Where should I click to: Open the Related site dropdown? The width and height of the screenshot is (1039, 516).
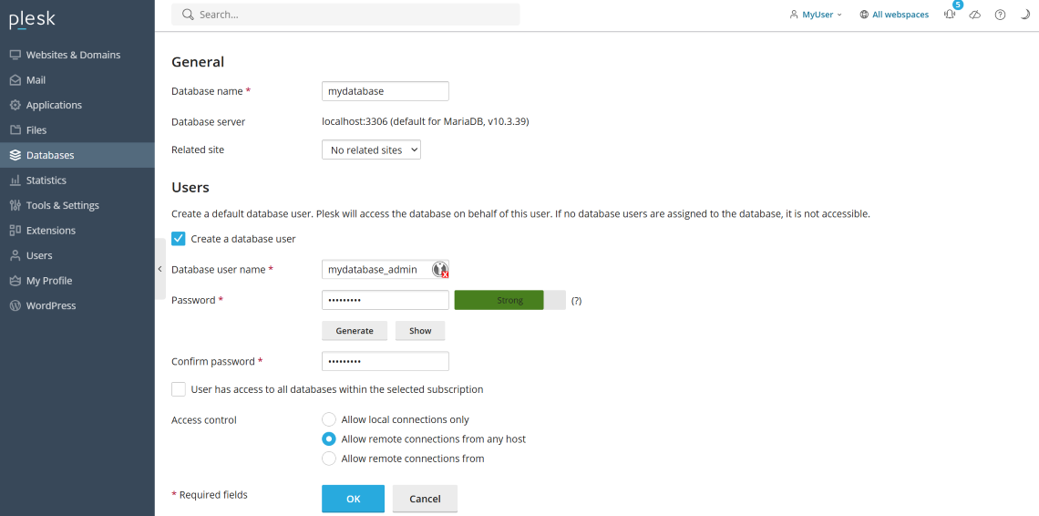tap(371, 150)
